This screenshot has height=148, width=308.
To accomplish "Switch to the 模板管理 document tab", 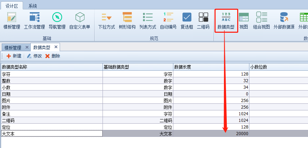I will tap(13, 47).
